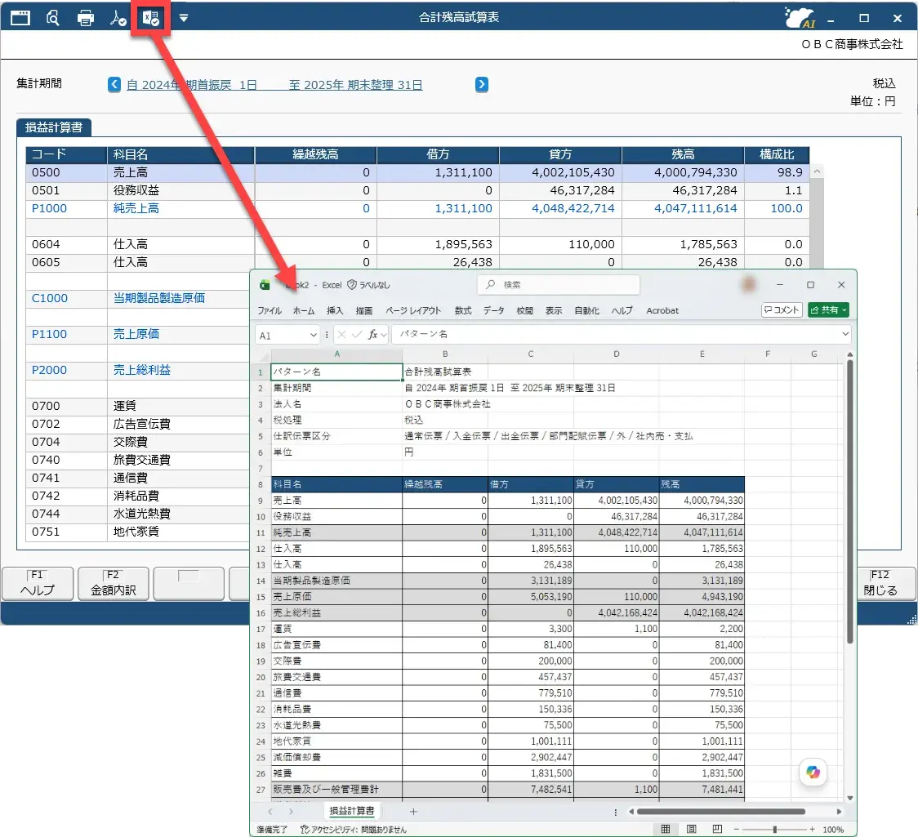Image resolution: width=918 pixels, height=837 pixels.
Task: Open the 当期製品製造原価 link
Action: coord(158,298)
